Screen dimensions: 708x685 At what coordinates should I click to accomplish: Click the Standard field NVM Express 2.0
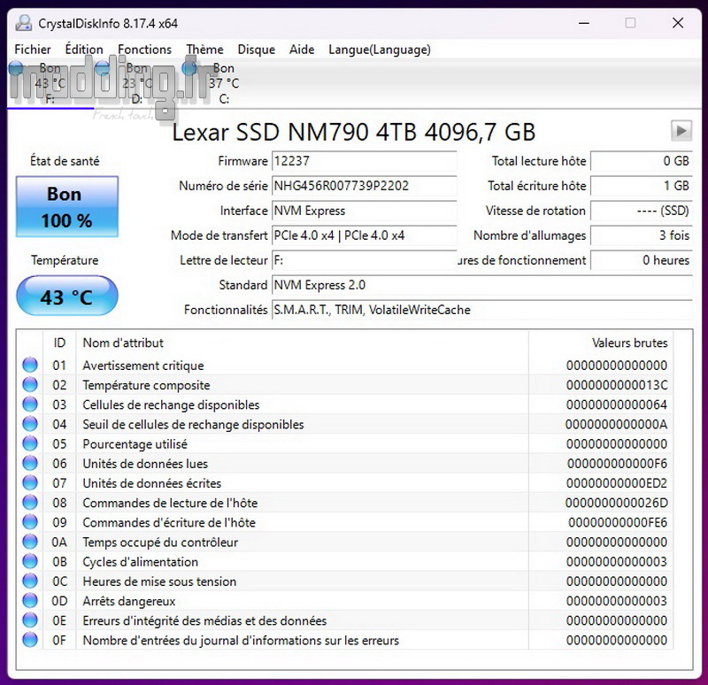481,285
